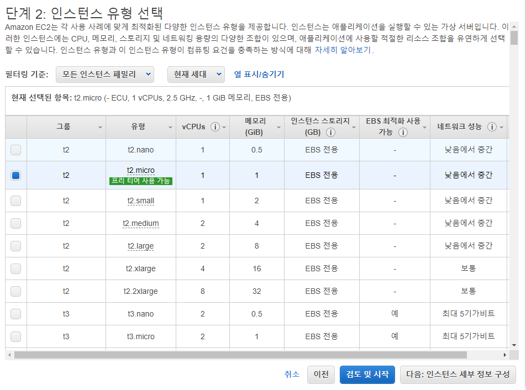Image resolution: width=526 pixels, height=390 pixels.
Task: Select the t3.nano instance checkbox
Action: tap(16, 314)
